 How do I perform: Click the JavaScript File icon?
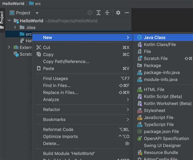(140, 118)
